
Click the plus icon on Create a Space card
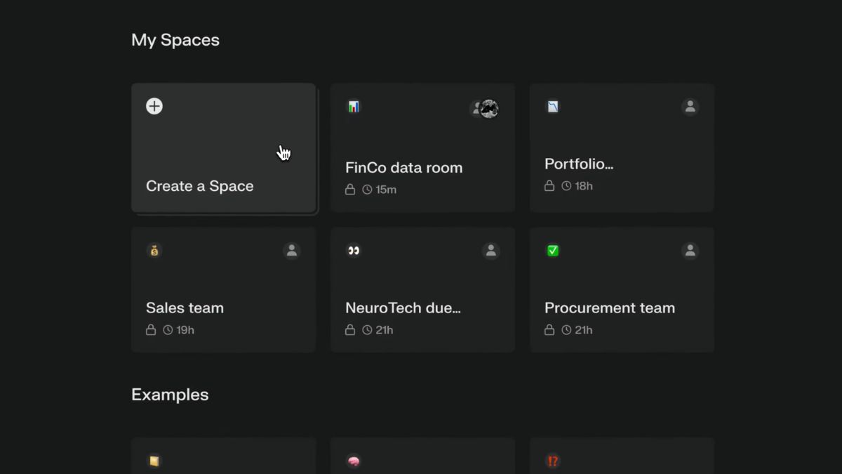pyautogui.click(x=153, y=105)
